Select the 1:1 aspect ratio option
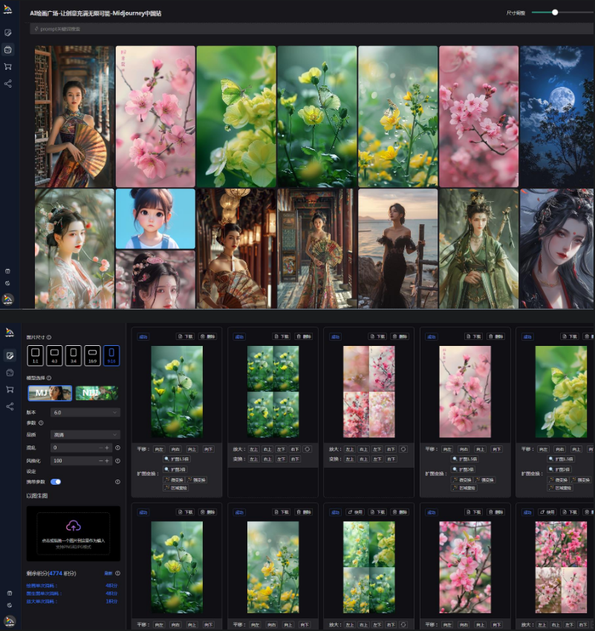Image resolution: width=595 pixels, height=631 pixels. (x=35, y=354)
